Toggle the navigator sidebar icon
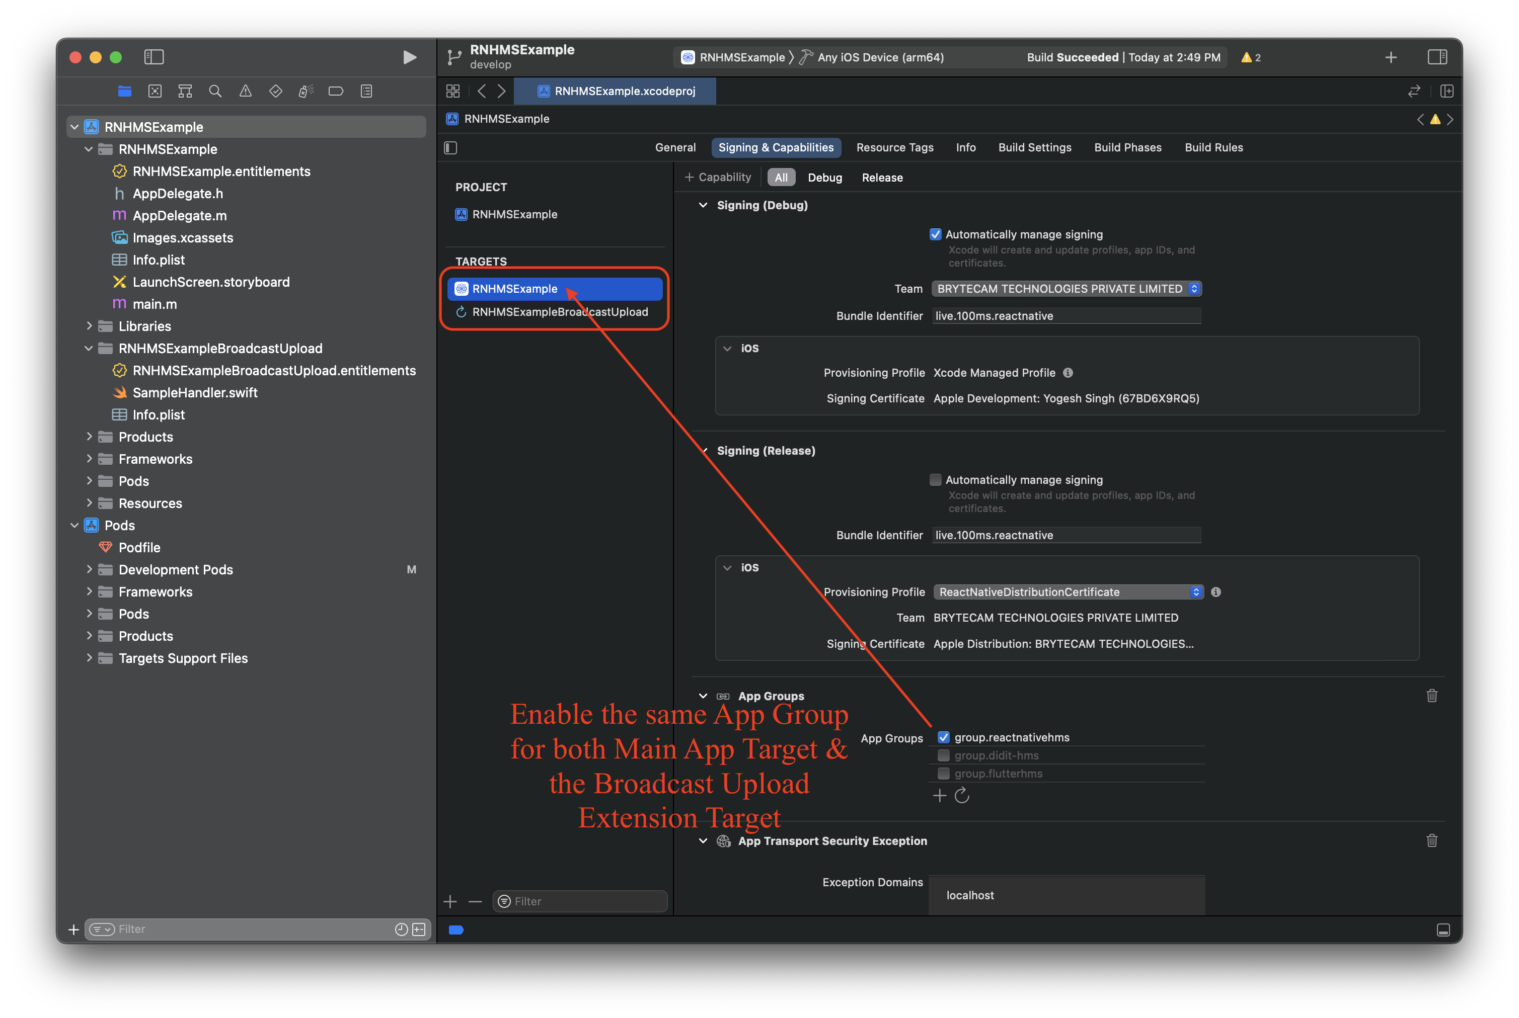Image resolution: width=1519 pixels, height=1018 pixels. [x=154, y=57]
